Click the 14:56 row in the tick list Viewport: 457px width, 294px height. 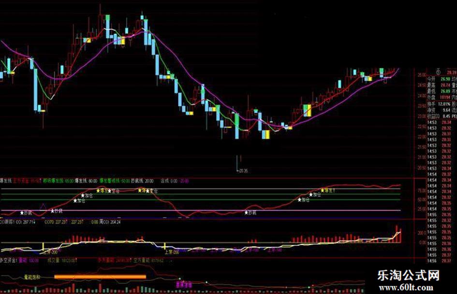[439, 261]
